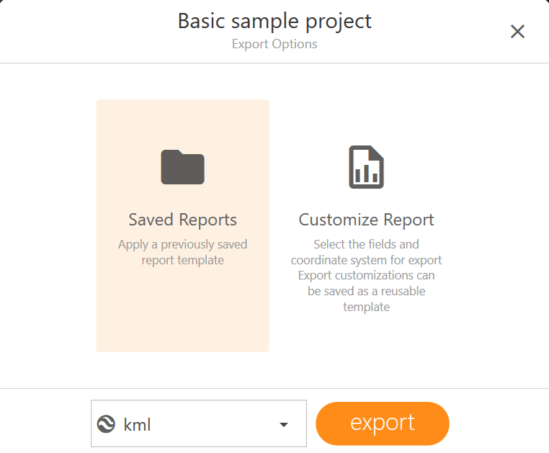
Task: Expand the format dropdown arrow
Action: tap(284, 424)
